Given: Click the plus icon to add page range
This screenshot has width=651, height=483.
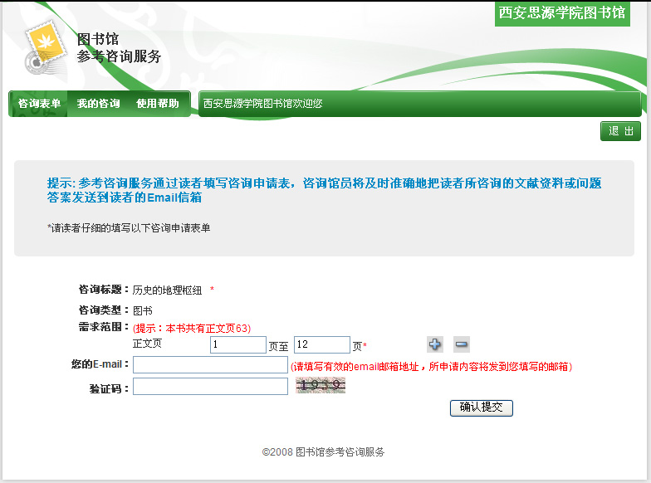Looking at the screenshot, I should tap(435, 344).
